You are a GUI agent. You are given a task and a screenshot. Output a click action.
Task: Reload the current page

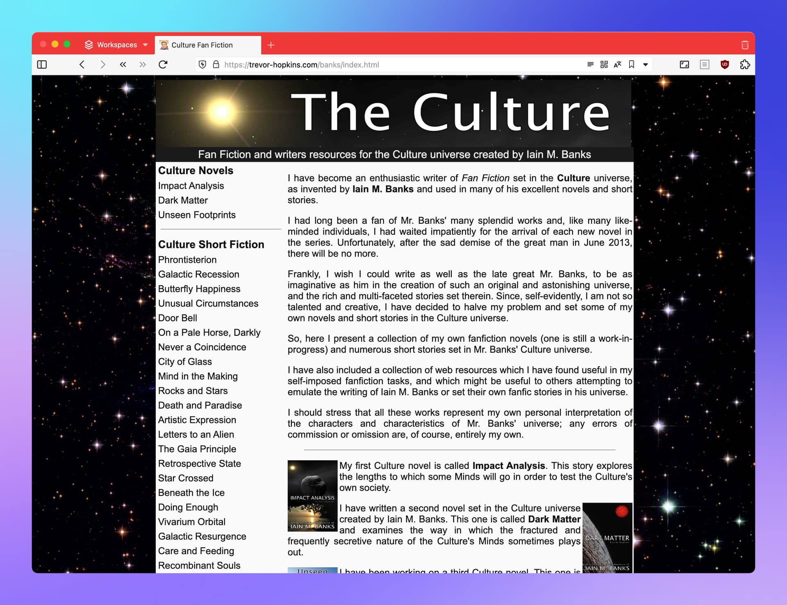click(163, 64)
